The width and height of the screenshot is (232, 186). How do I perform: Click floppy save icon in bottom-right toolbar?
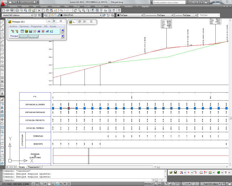[x=175, y=173]
